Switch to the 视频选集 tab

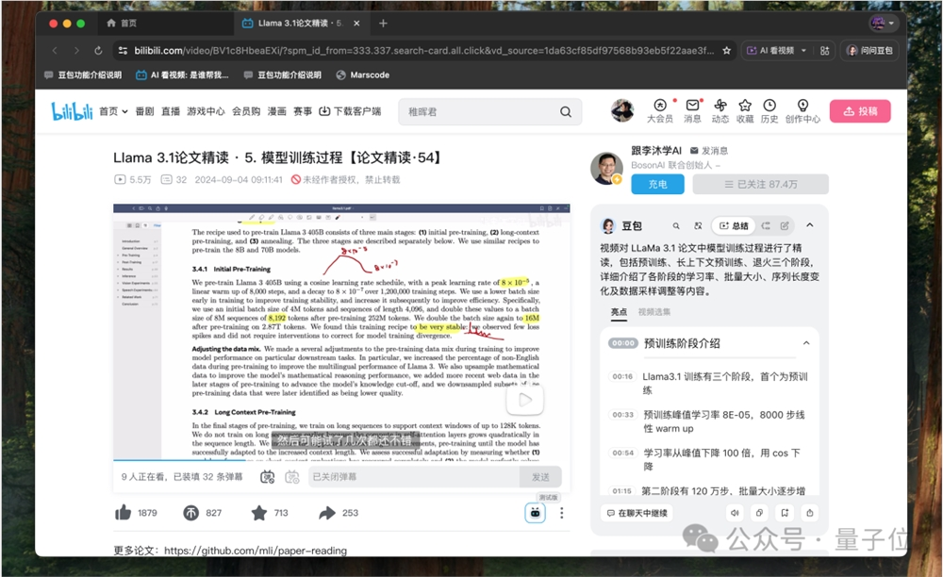pos(653,311)
